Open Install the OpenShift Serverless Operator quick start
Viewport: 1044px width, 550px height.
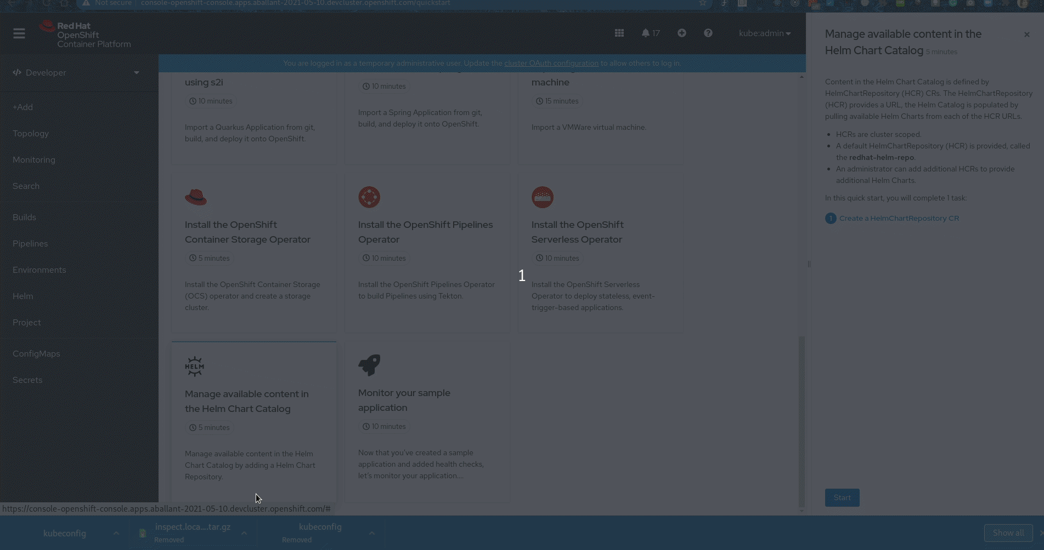click(x=601, y=254)
